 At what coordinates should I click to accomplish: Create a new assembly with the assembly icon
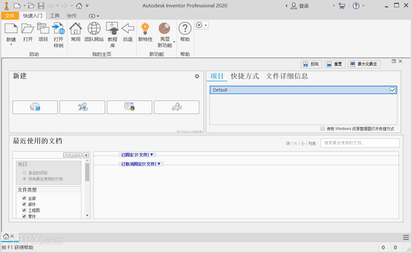[x=82, y=107]
